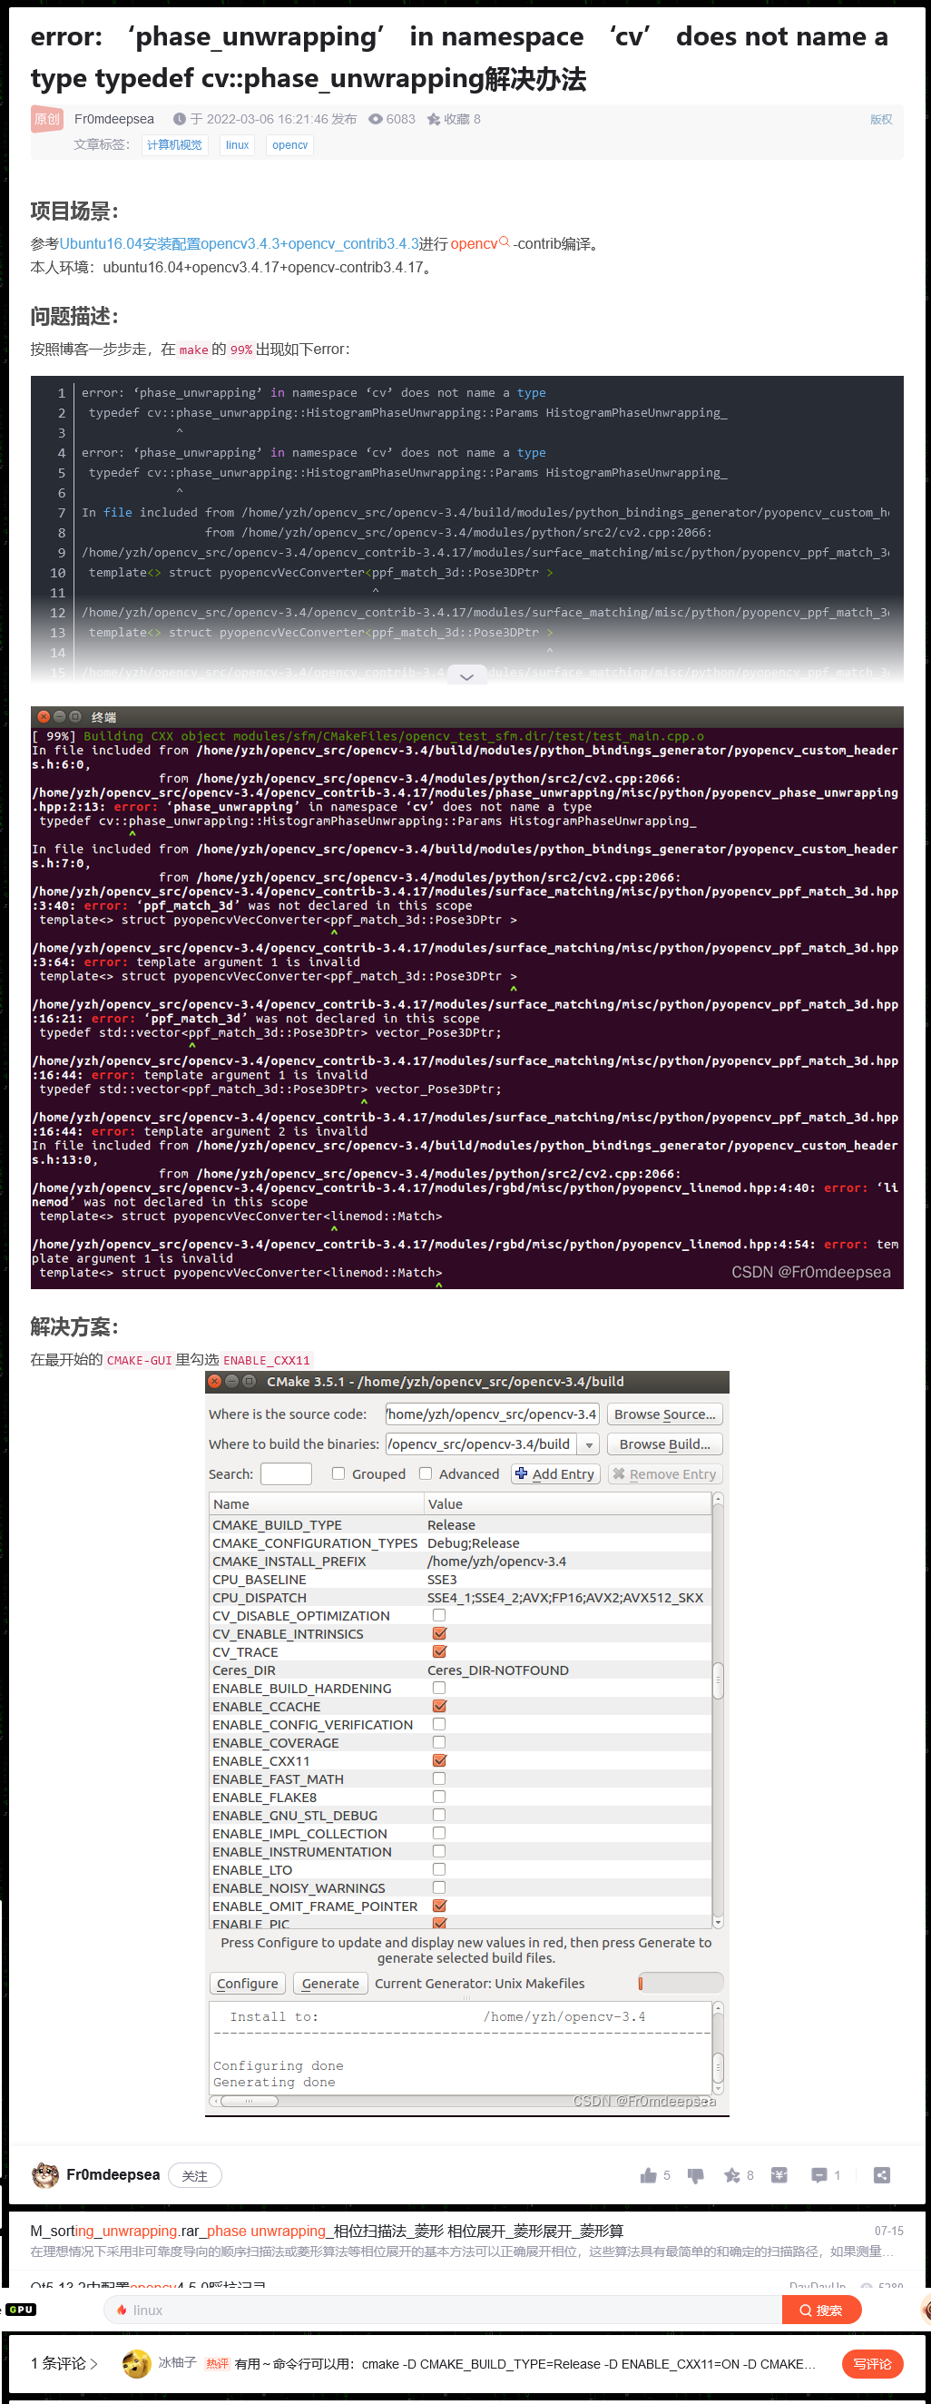This screenshot has height=2404, width=931.
Task: Click the reward yen icon
Action: [x=779, y=2175]
